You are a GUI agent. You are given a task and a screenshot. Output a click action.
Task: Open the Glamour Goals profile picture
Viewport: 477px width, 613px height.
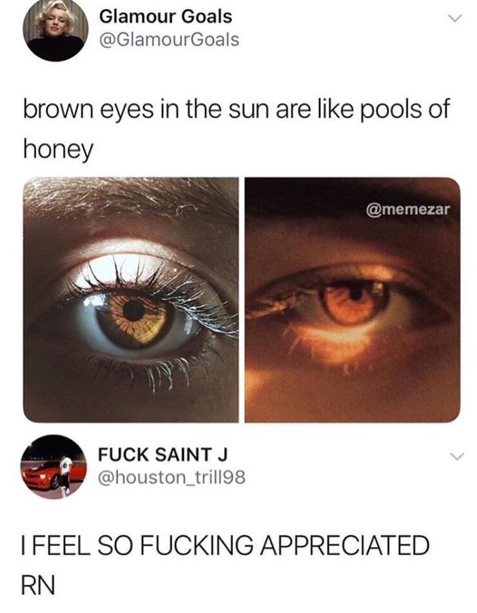[x=56, y=30]
